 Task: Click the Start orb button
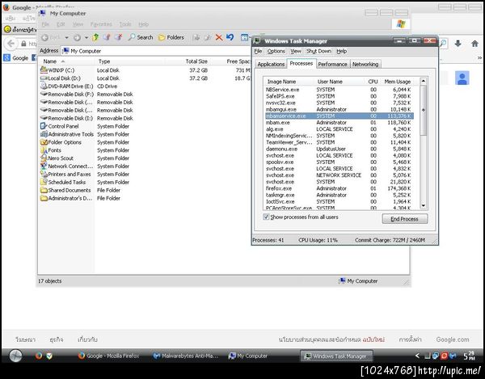[15, 356]
